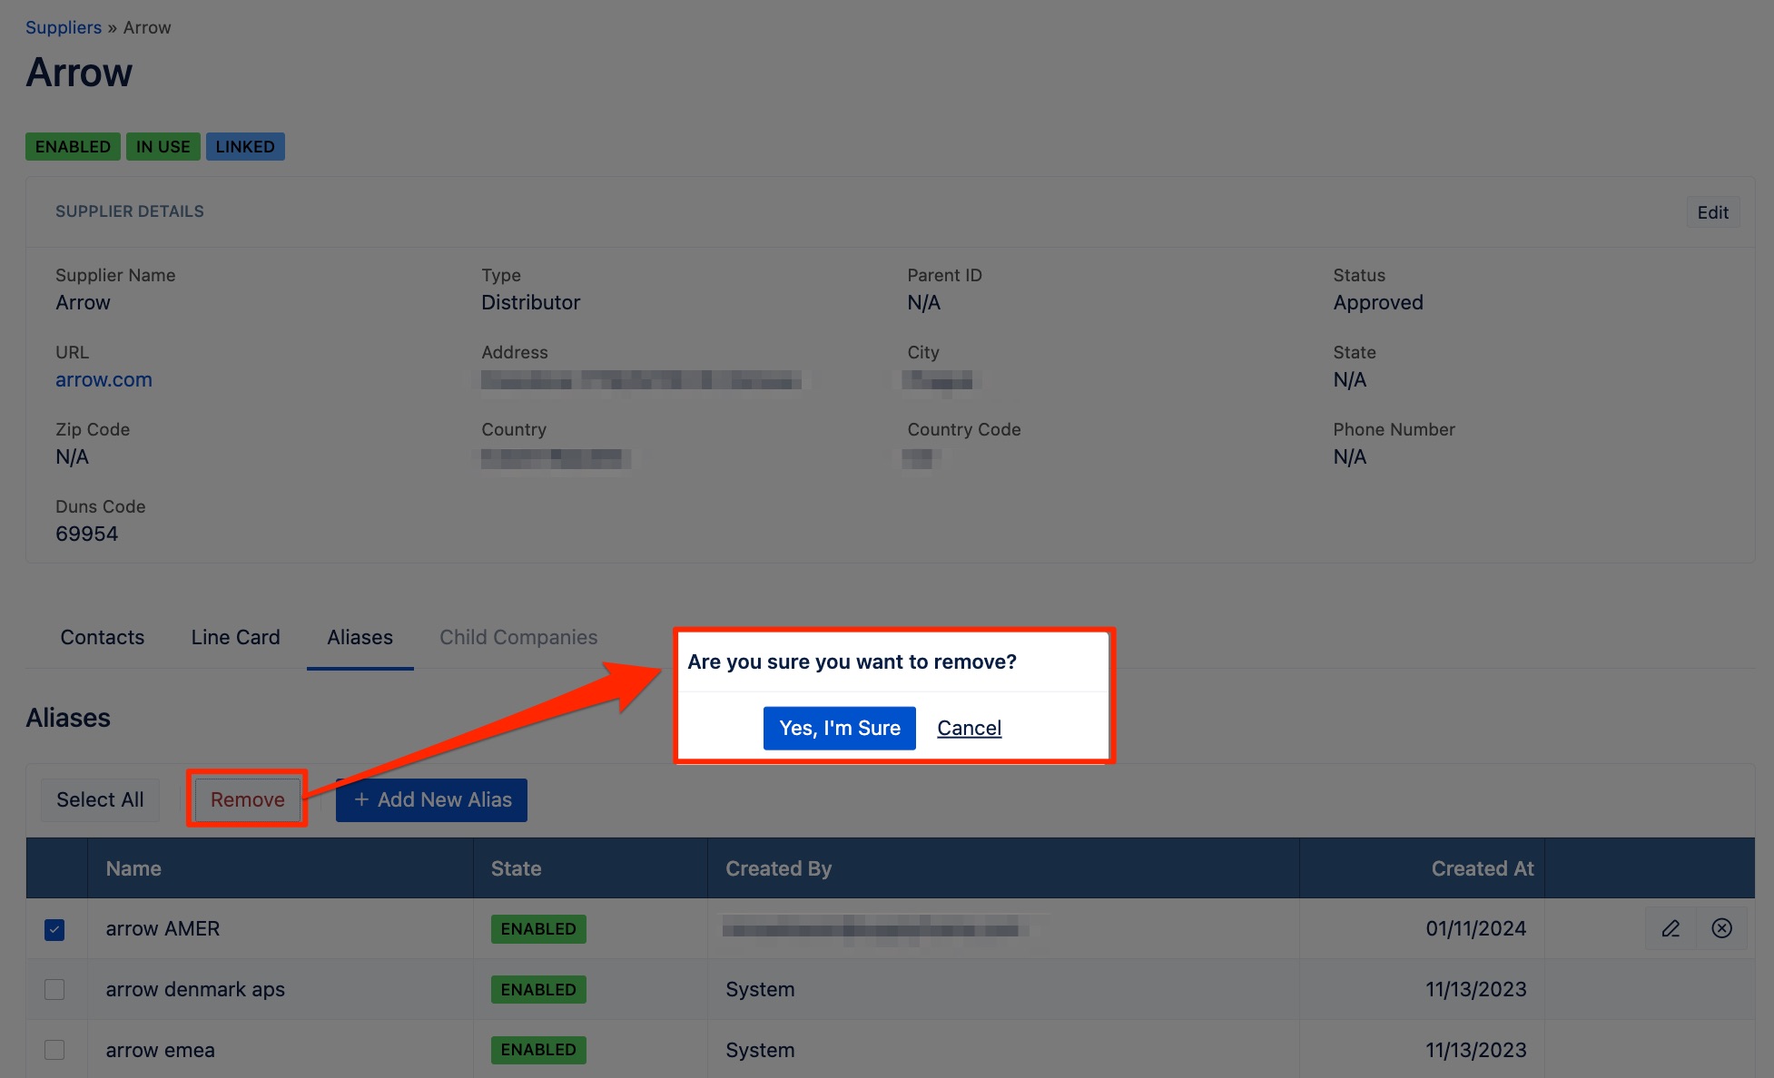Click System creator for arrow denmark aps
Image resolution: width=1774 pixels, height=1078 pixels.
click(x=760, y=989)
